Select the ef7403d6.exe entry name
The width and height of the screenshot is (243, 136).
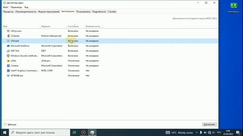(x=17, y=76)
